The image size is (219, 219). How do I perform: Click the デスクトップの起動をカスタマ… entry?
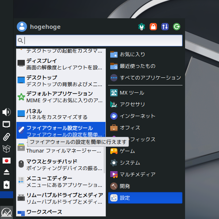pos(61,51)
